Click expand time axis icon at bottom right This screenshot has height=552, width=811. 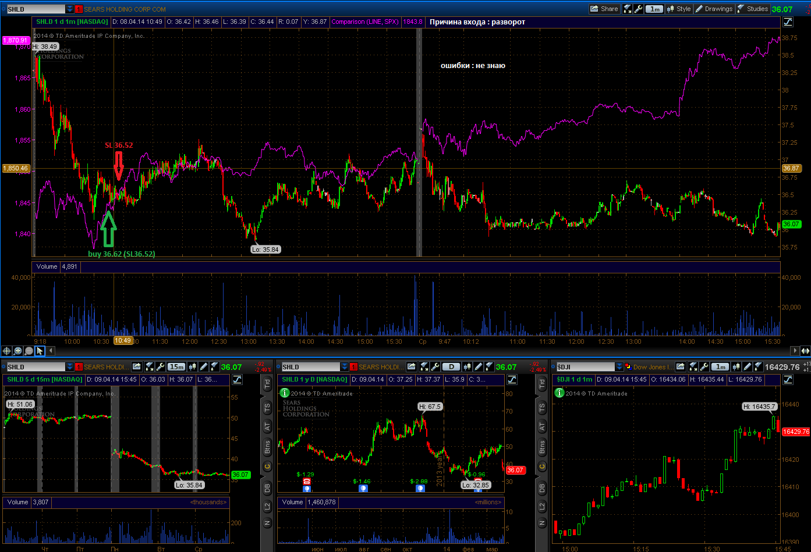[805, 351]
